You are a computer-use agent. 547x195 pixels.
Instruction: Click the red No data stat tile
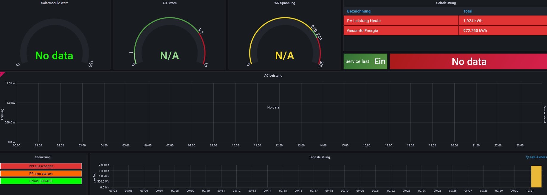(x=468, y=61)
